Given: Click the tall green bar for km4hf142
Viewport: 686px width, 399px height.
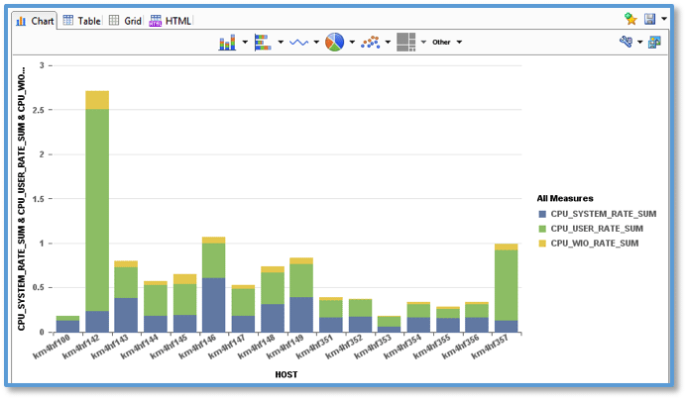Looking at the screenshot, I should pos(97,208).
